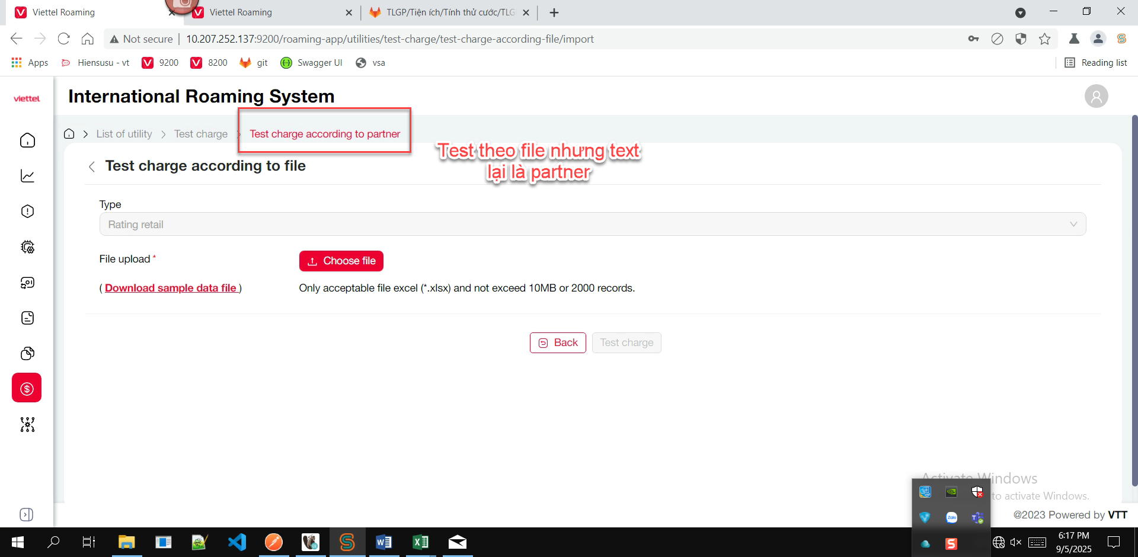Open the Type dropdown showing Rating retail
The image size is (1138, 557).
(592, 225)
